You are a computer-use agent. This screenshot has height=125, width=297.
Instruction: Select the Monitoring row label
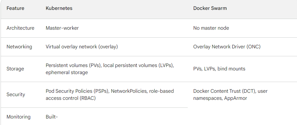(x=19, y=117)
